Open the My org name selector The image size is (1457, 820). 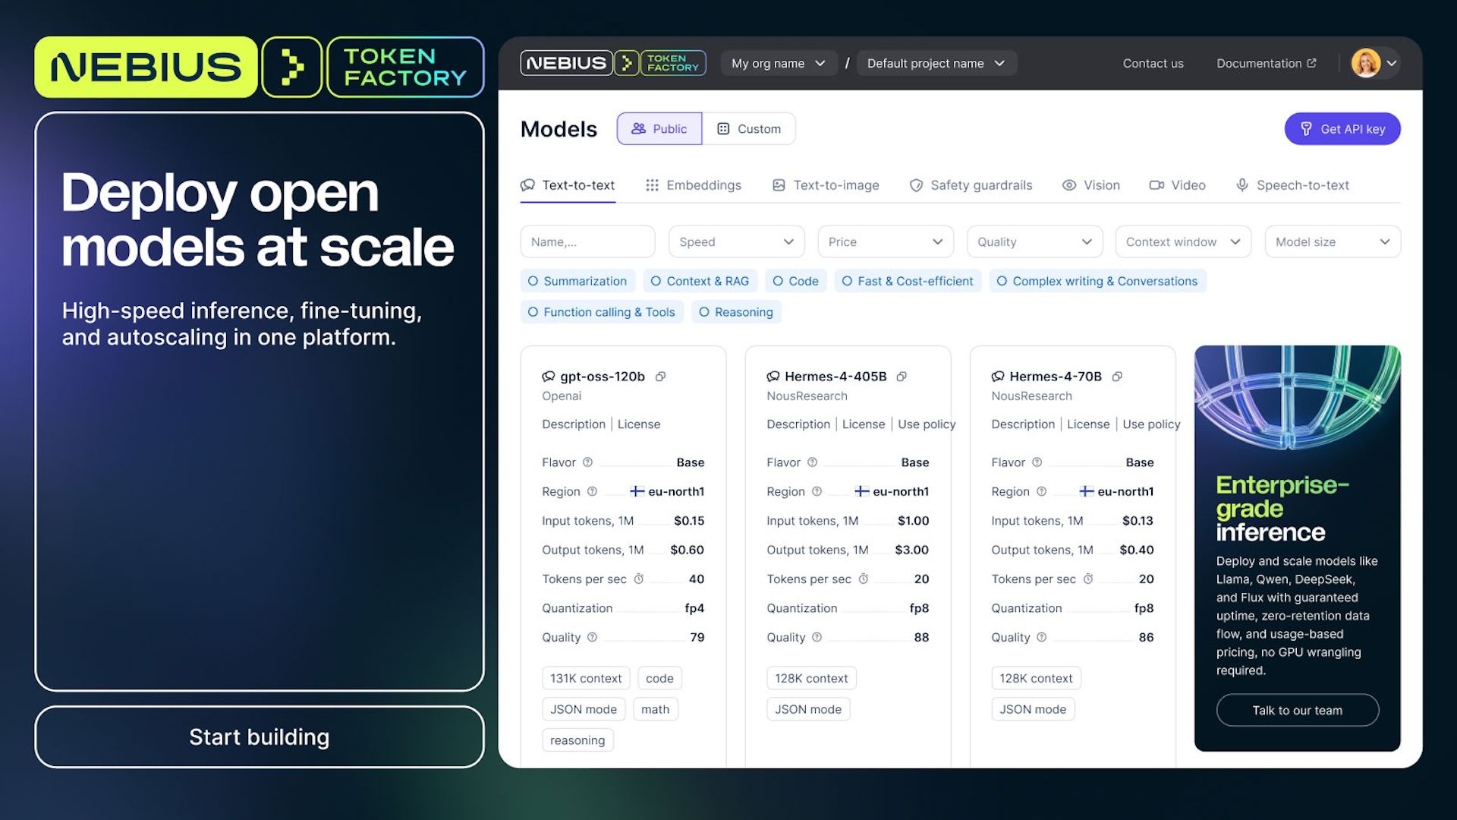click(778, 64)
